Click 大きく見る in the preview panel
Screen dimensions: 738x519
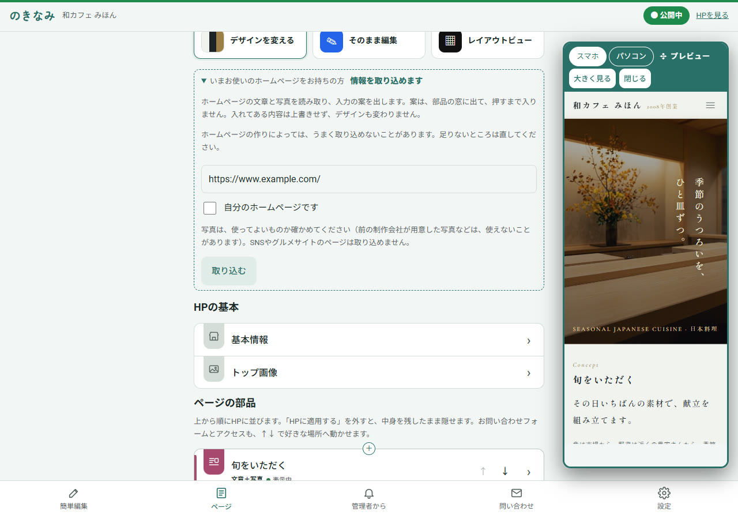pyautogui.click(x=593, y=78)
